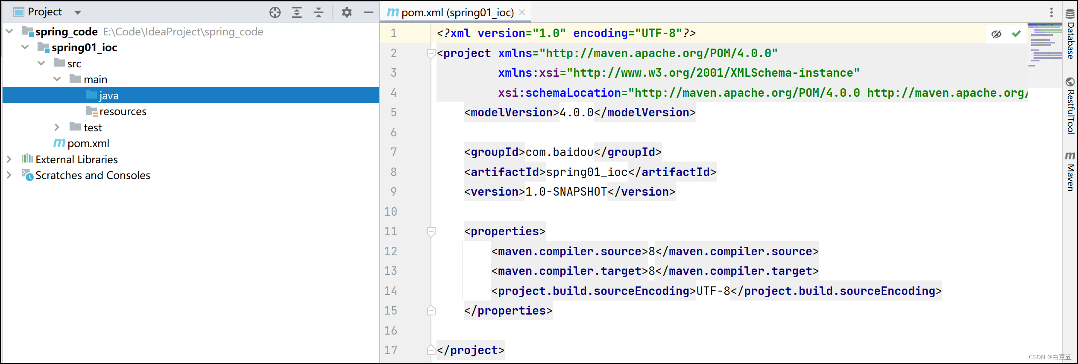Viewport: 1078px width, 364px height.
Task: Collapse the src folder
Action: tap(41, 63)
